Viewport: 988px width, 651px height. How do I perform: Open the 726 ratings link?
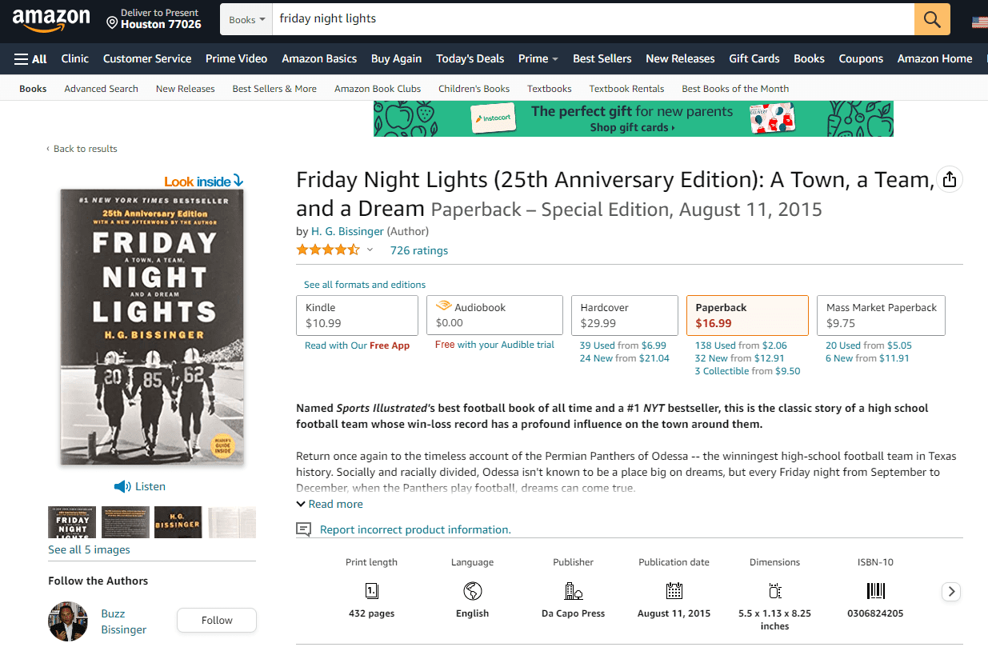coord(418,250)
